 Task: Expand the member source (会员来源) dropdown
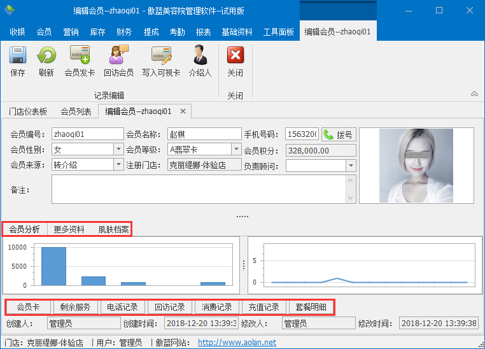click(x=118, y=165)
